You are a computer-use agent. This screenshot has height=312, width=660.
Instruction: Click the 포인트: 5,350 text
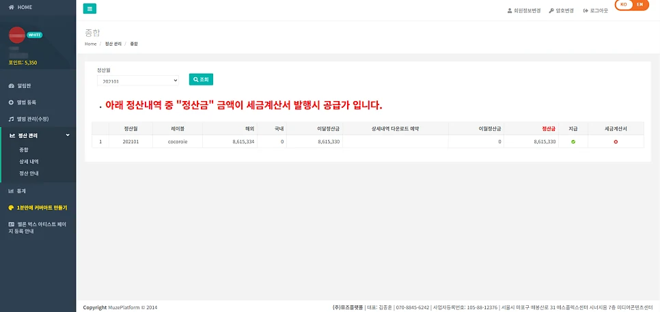(x=23, y=63)
